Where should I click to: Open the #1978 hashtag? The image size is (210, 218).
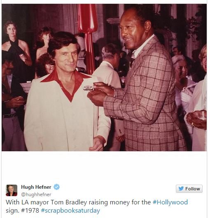coord(30,210)
